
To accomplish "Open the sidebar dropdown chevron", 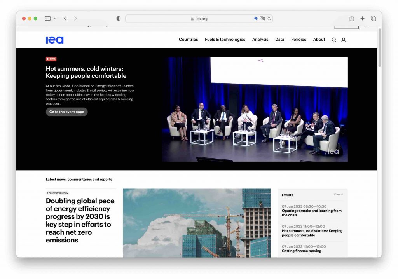I will 55,18.
